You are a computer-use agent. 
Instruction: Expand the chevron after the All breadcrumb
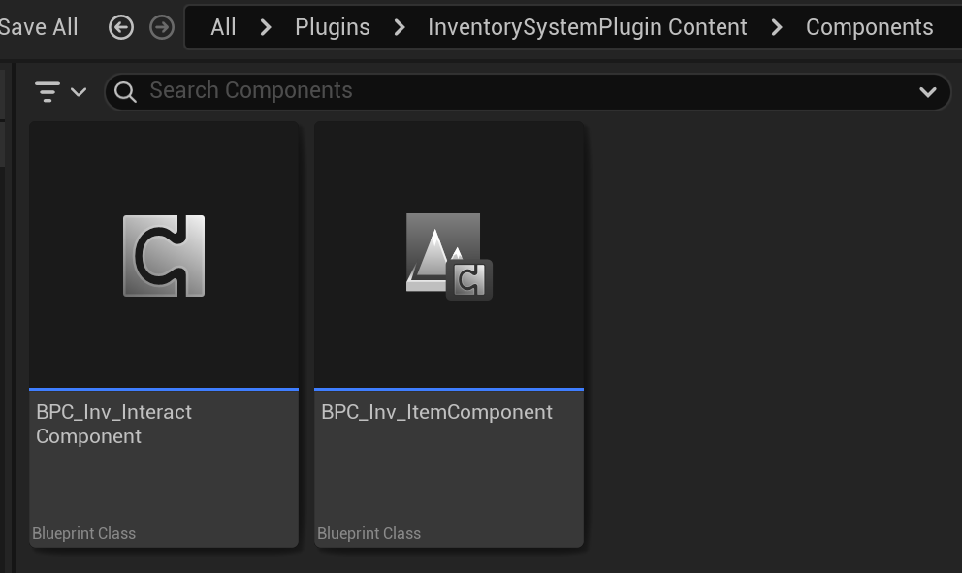point(266,27)
